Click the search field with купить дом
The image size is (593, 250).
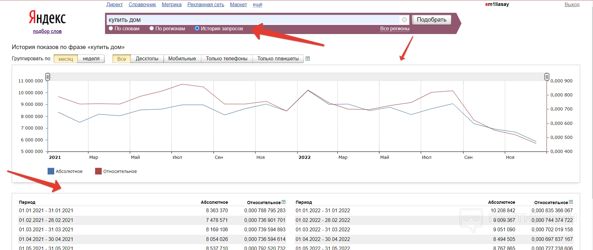coord(252,20)
